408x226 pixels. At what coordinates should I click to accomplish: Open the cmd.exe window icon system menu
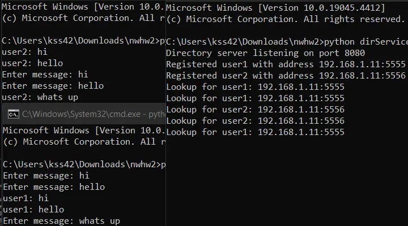tap(13, 114)
